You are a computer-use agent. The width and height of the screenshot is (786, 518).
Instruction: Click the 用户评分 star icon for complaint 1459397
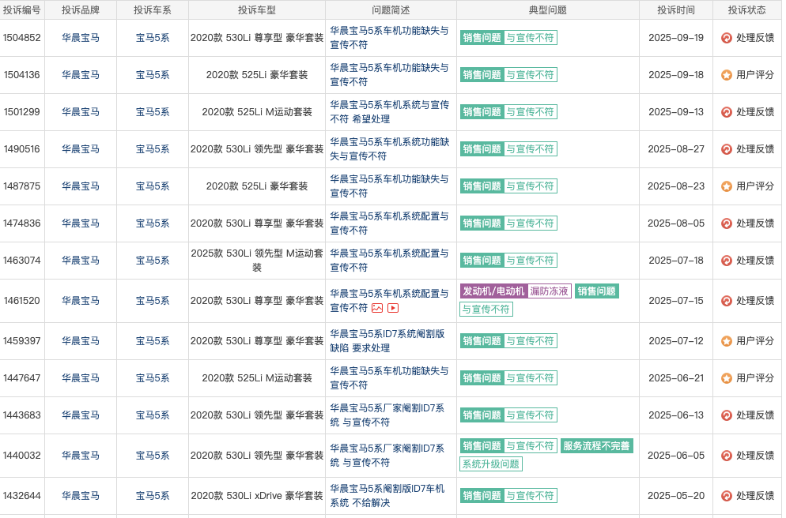[x=726, y=341]
